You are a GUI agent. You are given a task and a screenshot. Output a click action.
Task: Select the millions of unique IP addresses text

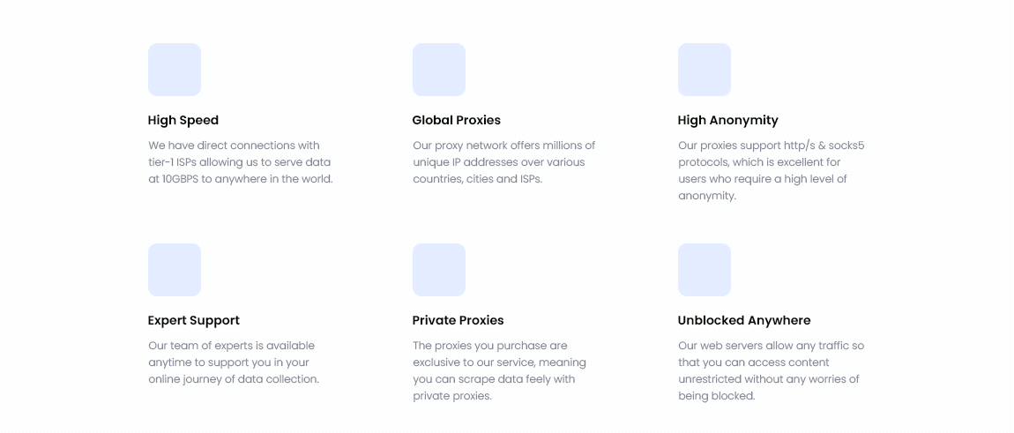click(503, 162)
